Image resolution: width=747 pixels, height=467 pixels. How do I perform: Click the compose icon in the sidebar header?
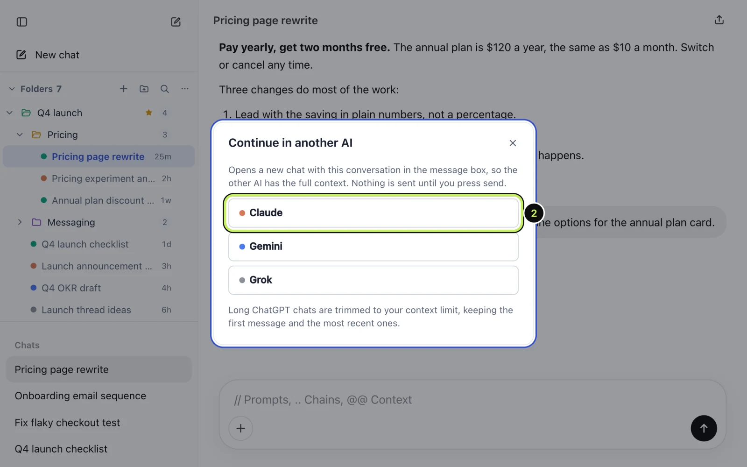[176, 22]
